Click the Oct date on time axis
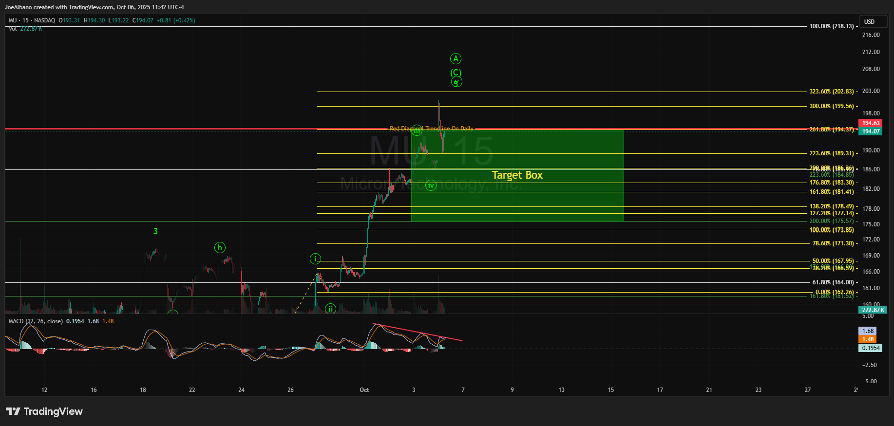Viewport: 894px width, 426px height. [364, 390]
